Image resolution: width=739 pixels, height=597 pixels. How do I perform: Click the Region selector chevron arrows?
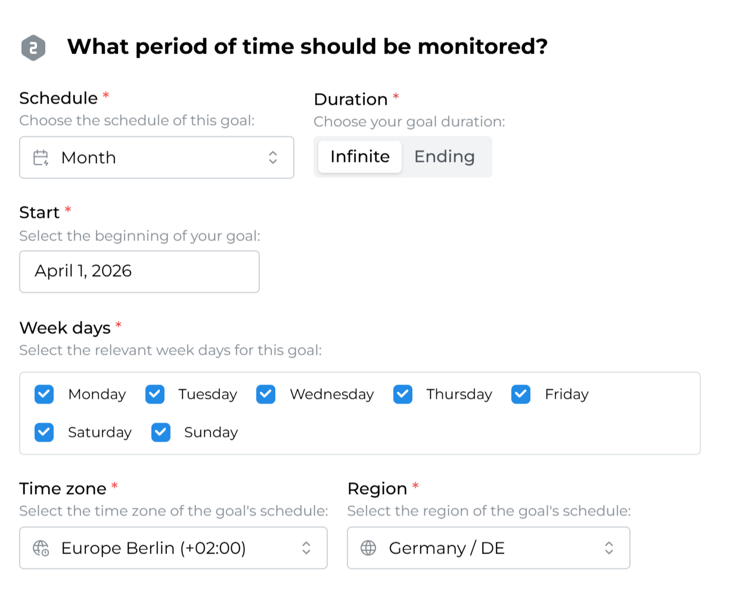609,548
